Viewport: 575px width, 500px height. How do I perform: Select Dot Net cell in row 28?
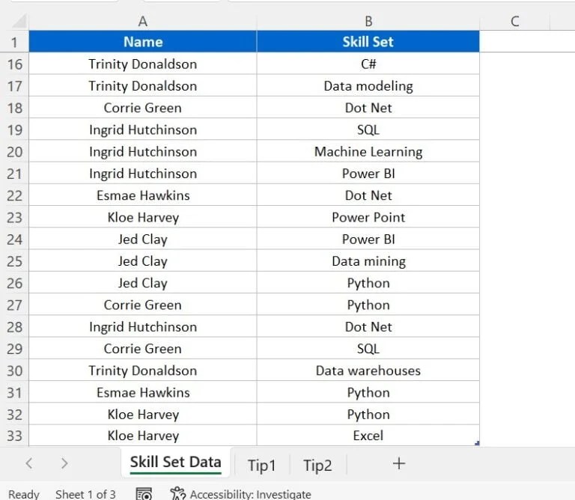(x=368, y=326)
